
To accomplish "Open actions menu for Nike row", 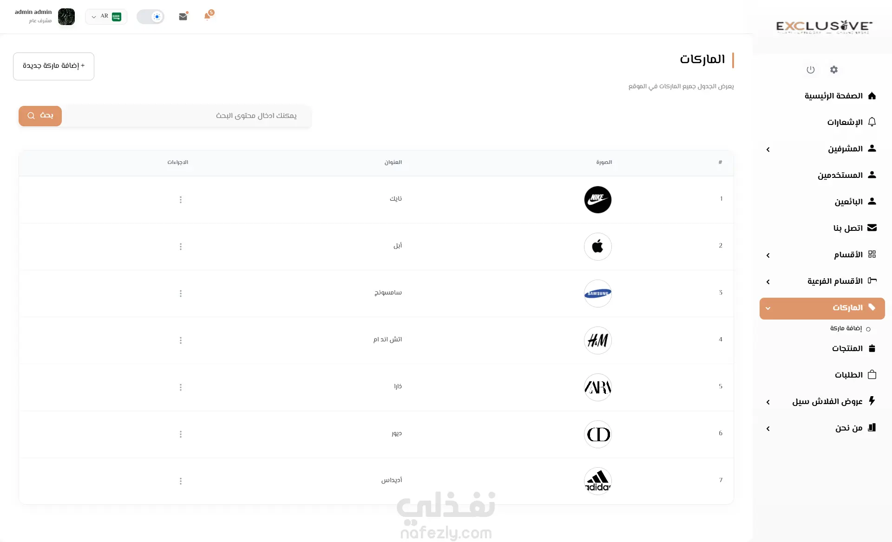I will point(181,200).
